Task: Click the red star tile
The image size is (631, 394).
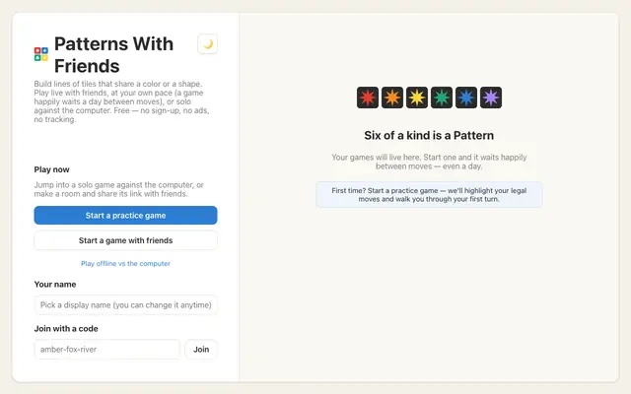Action: (368, 98)
